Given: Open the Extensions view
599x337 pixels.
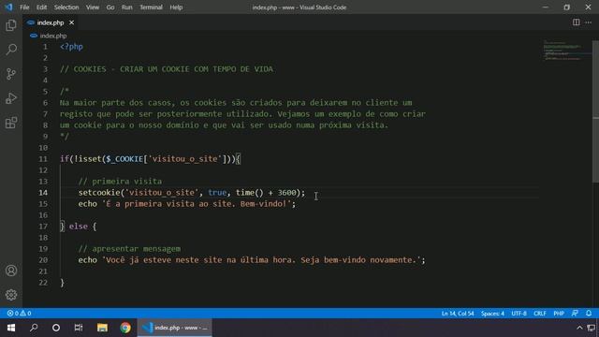Looking at the screenshot, I should coord(11,123).
